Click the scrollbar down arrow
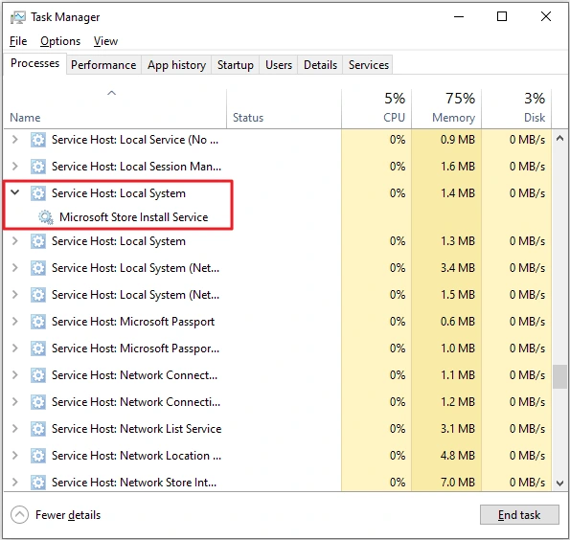This screenshot has width=570, height=540. point(559,484)
